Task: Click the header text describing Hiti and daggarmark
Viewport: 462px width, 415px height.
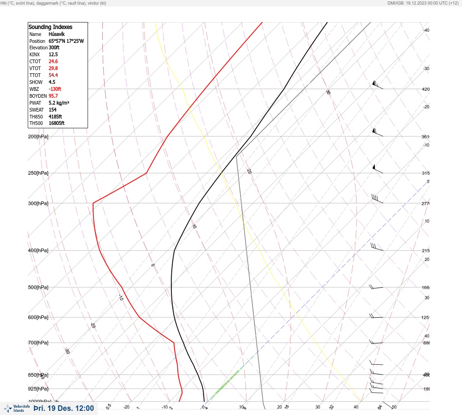Action: (53, 3)
